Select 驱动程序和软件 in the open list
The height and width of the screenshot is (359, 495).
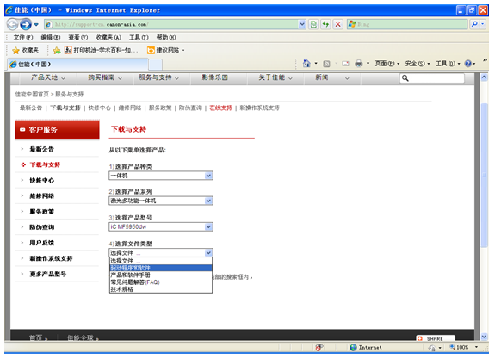click(161, 268)
